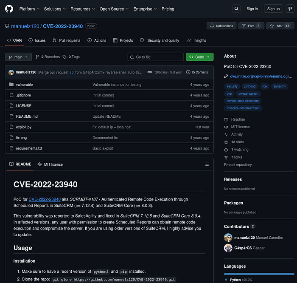The image size is (297, 283).
Task: Click the Sign up button
Action: click(273, 9)
